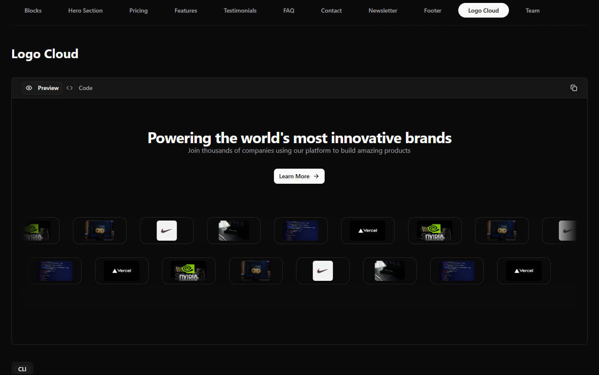Select the Nike logo in bottom row
Viewport: 599px width, 375px height.
click(x=323, y=271)
